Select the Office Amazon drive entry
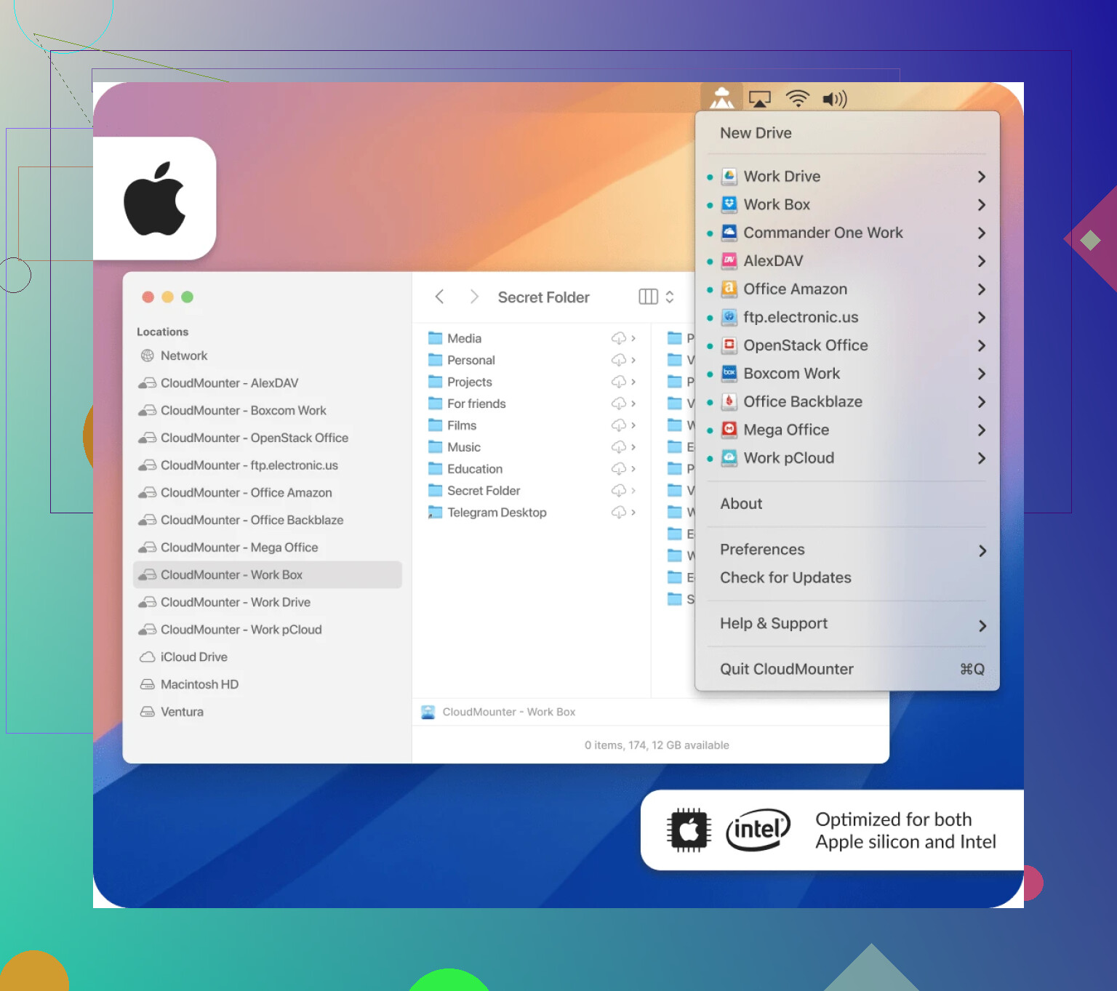The image size is (1117, 991). tap(847, 289)
